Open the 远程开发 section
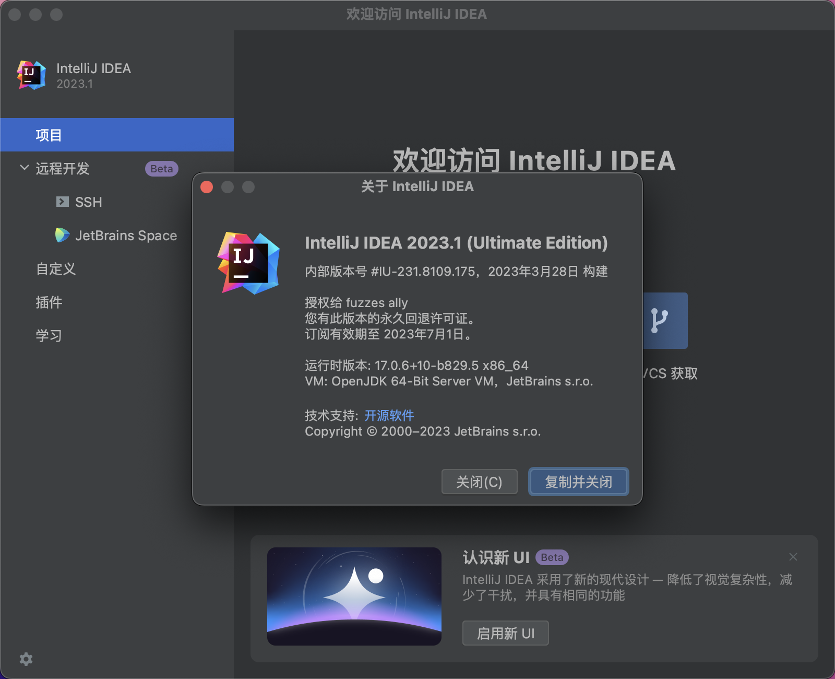835x679 pixels. click(x=63, y=169)
